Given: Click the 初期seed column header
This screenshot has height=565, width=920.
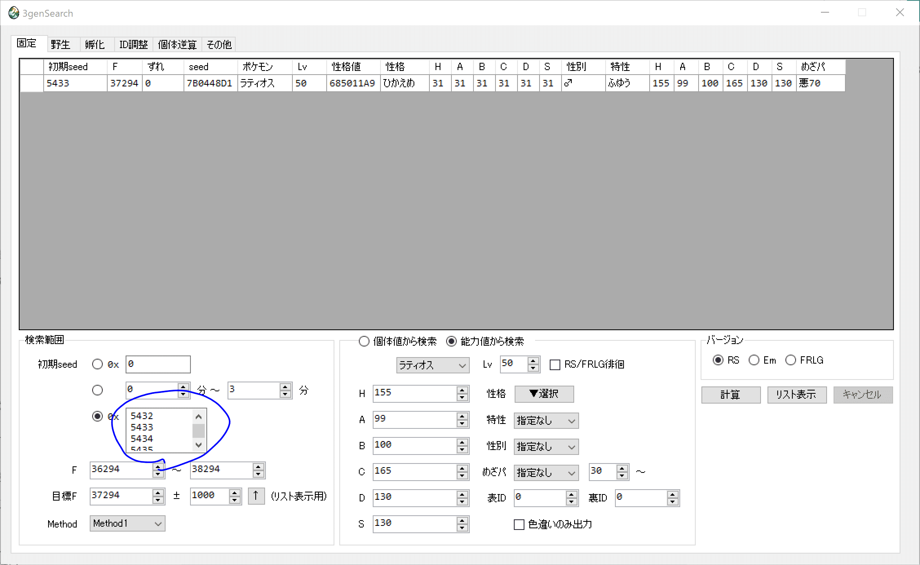Looking at the screenshot, I should pos(75,67).
